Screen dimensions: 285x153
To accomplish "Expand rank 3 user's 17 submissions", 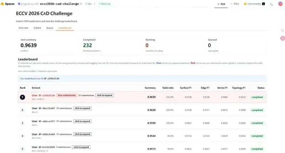I will click(x=82, y=121).
